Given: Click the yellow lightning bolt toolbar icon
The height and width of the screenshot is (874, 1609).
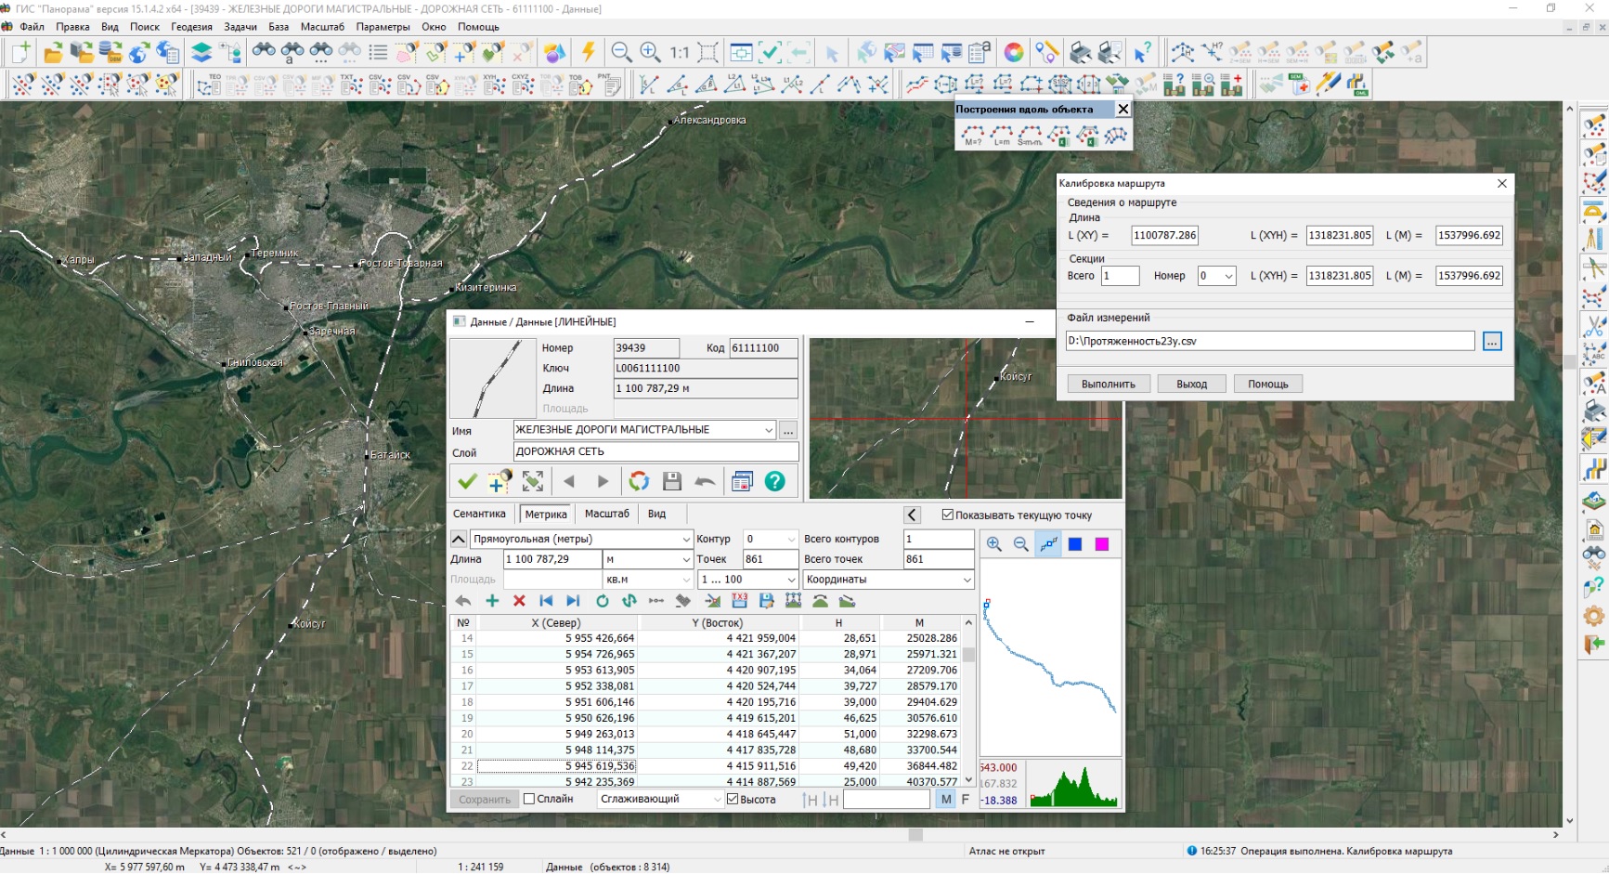Looking at the screenshot, I should tap(588, 53).
